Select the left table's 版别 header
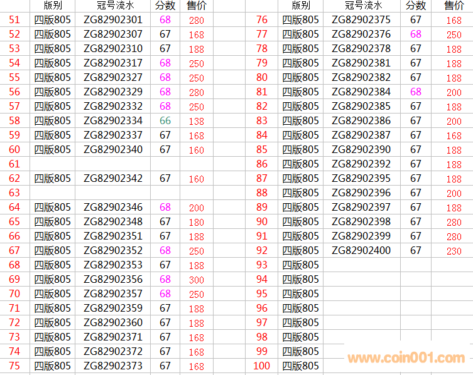Image resolution: width=473 pixels, height=375 pixels. tap(52, 6)
